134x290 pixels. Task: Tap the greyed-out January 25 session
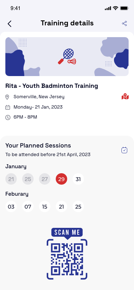(28, 179)
